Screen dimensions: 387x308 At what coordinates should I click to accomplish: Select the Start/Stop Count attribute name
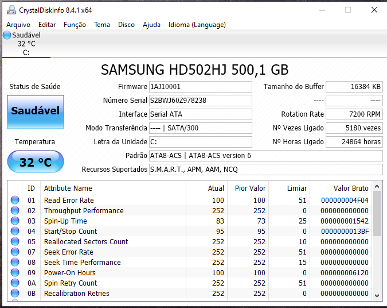point(71,232)
